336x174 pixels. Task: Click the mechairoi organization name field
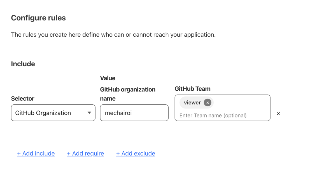(x=134, y=113)
